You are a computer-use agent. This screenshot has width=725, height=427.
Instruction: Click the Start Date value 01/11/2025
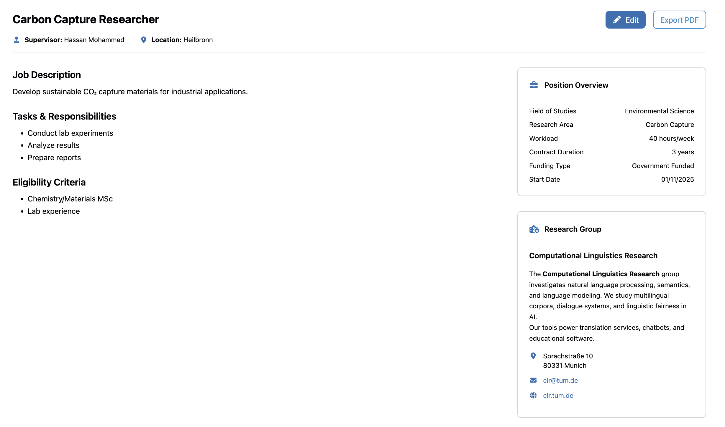(677, 179)
